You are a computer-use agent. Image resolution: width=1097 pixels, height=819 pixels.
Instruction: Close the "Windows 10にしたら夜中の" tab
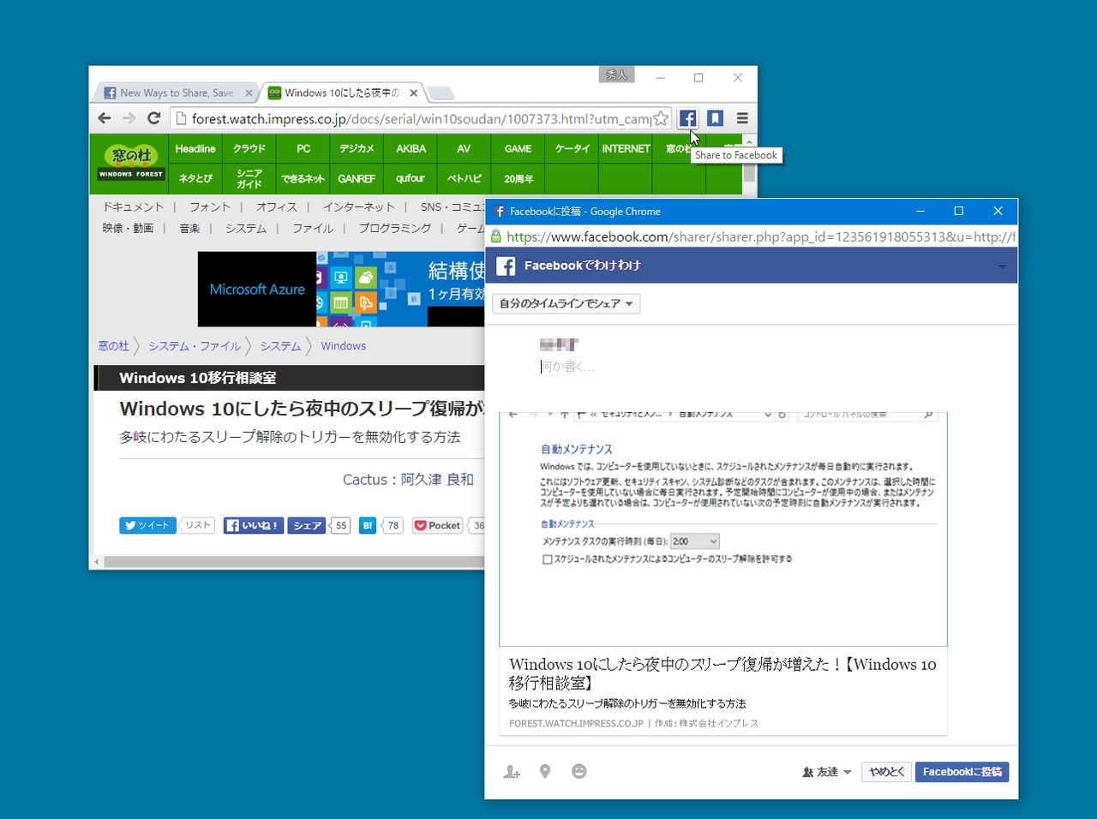(x=414, y=93)
